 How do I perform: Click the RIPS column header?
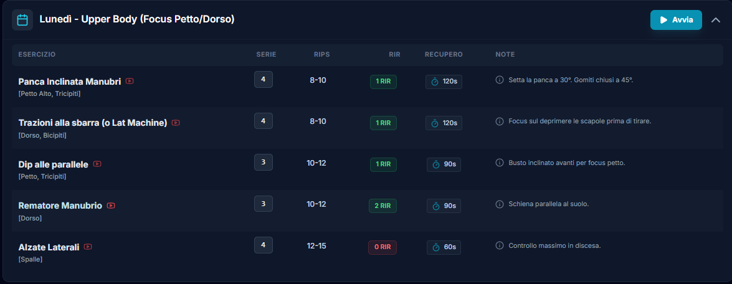tap(321, 55)
